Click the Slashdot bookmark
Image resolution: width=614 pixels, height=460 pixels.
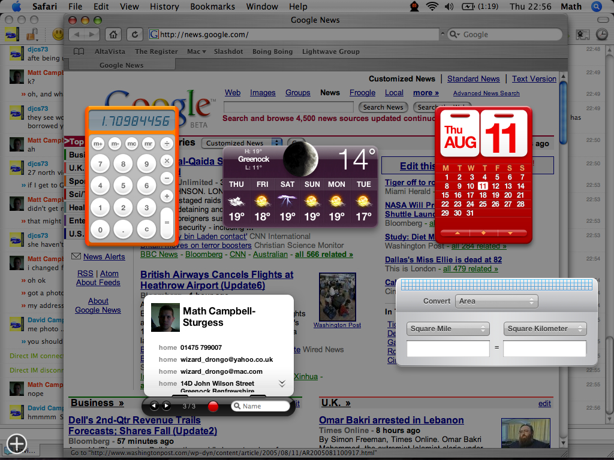pos(228,52)
